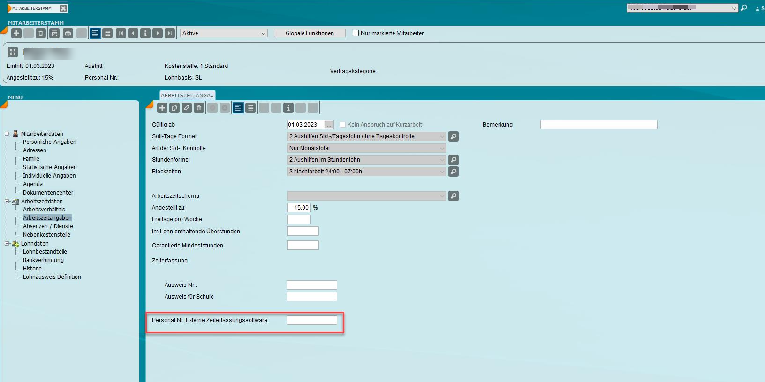Copy the current Arbeitszeitangaben entry
The height and width of the screenshot is (382, 765).
[174, 108]
